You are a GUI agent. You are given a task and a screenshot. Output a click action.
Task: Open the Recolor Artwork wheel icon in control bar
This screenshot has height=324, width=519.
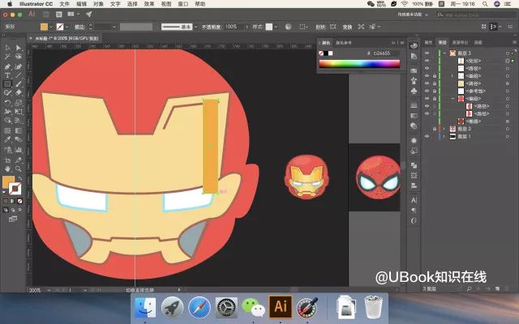[x=289, y=27]
